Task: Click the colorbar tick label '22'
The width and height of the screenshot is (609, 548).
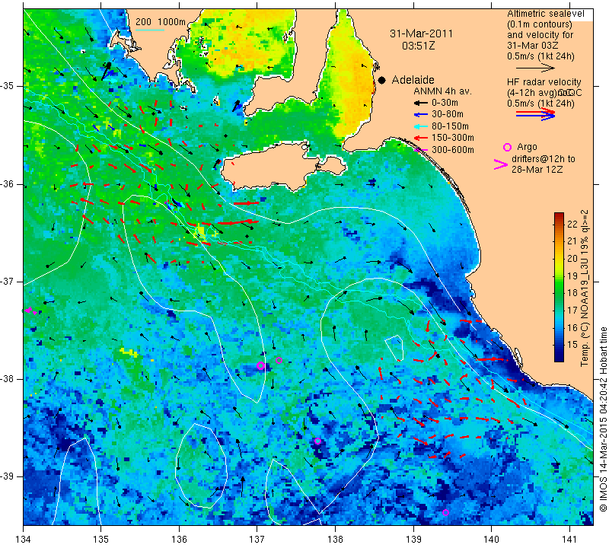Action: [x=572, y=225]
